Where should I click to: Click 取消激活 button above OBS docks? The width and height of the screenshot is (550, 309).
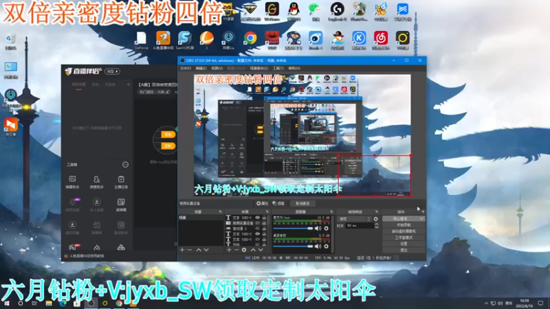click(302, 203)
